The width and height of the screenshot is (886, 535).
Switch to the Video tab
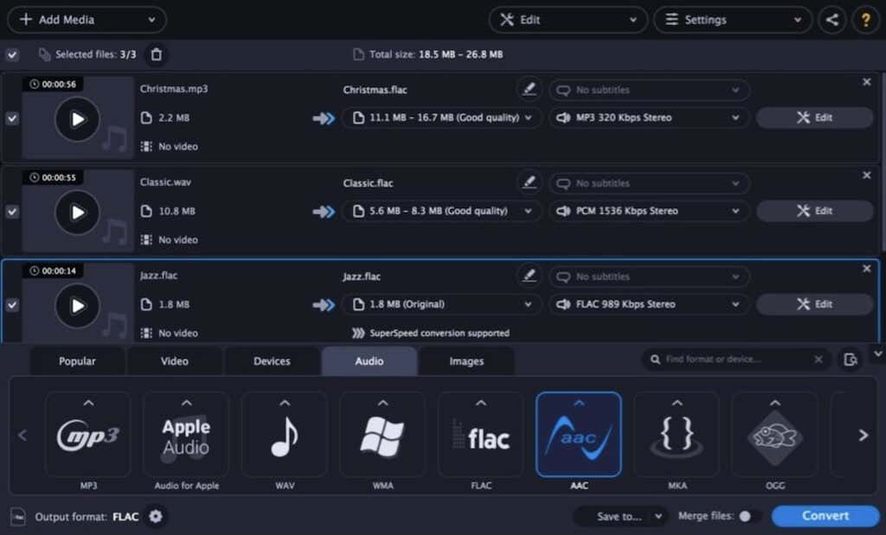tap(174, 361)
